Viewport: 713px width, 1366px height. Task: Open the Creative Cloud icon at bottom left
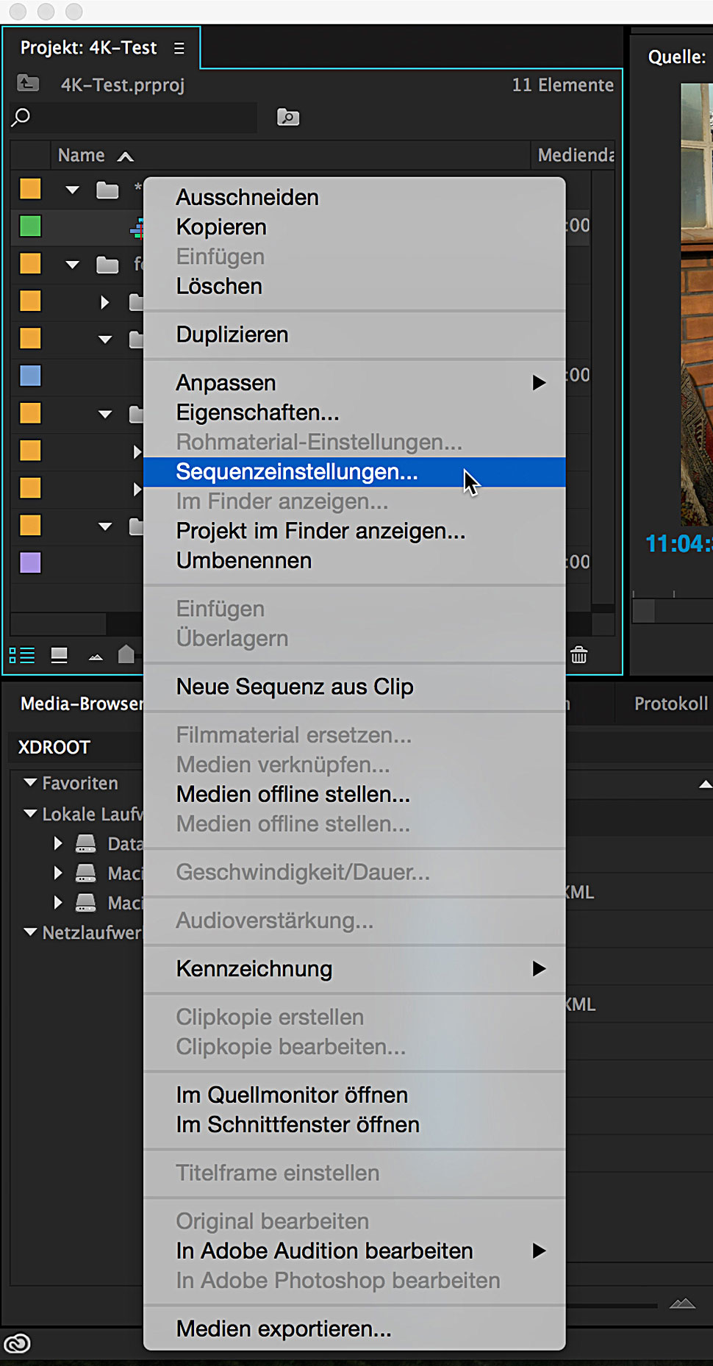pyautogui.click(x=18, y=1344)
